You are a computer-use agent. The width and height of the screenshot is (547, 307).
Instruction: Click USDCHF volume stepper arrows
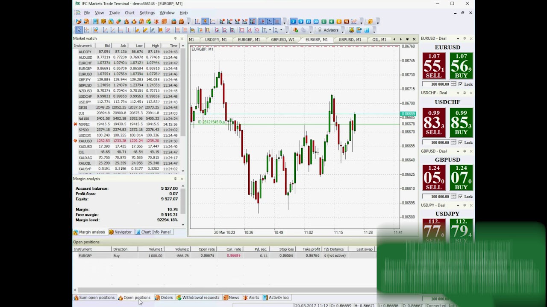click(x=453, y=142)
